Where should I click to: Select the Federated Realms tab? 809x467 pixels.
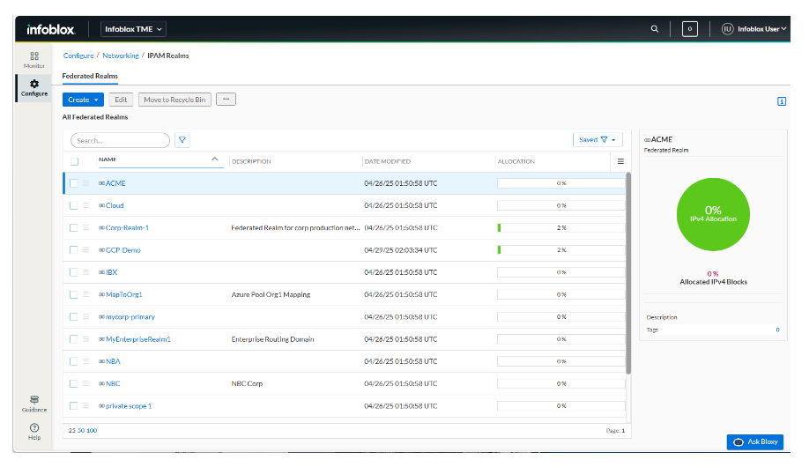90,77
